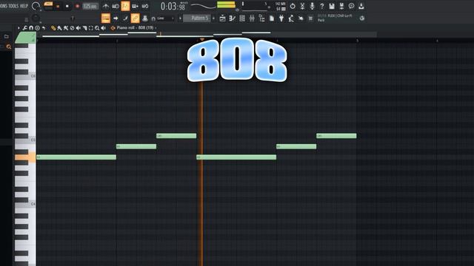Toggle the highlighted recording countdown button
Screen dimensions: 474x266
coord(125,6)
